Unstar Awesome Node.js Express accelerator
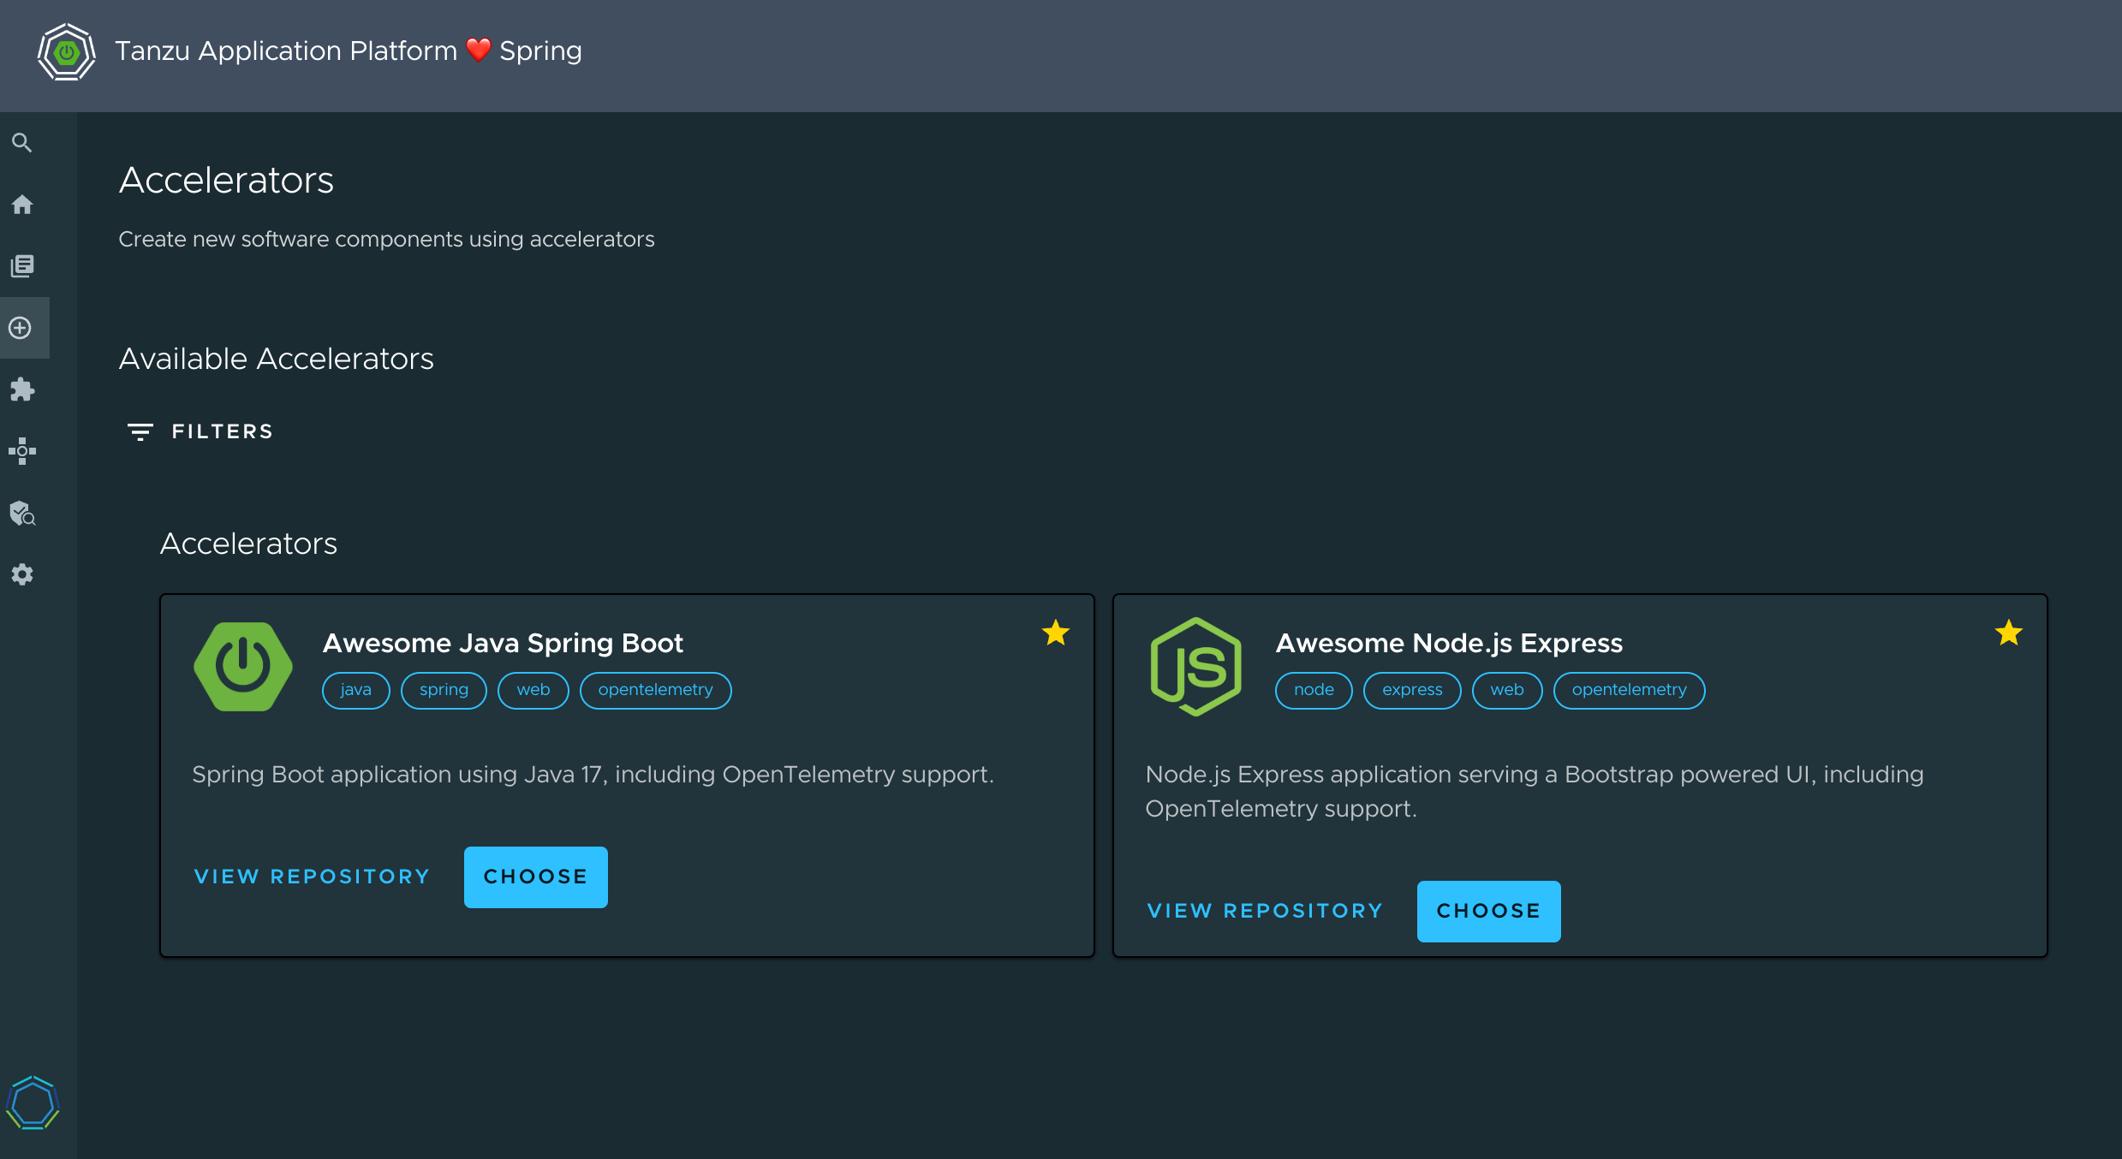Image resolution: width=2122 pixels, height=1159 pixels. [x=2008, y=633]
